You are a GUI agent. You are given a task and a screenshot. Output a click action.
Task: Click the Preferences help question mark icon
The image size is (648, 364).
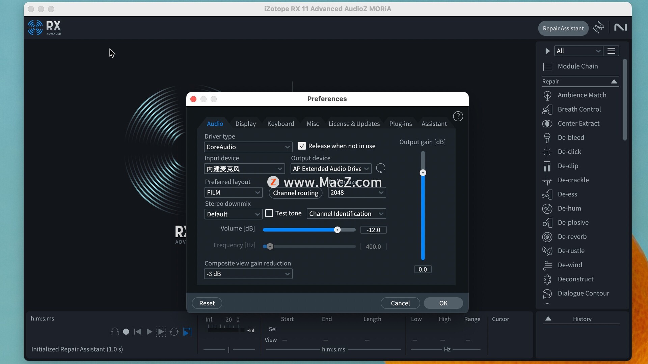click(458, 116)
